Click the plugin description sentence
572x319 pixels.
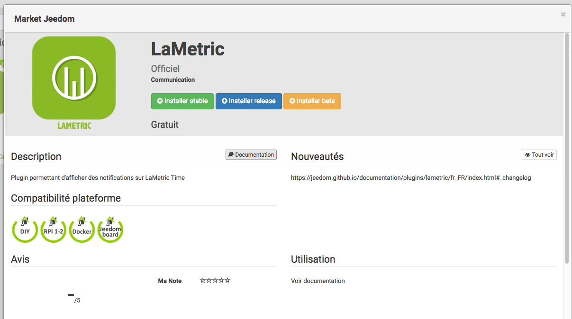coord(98,178)
